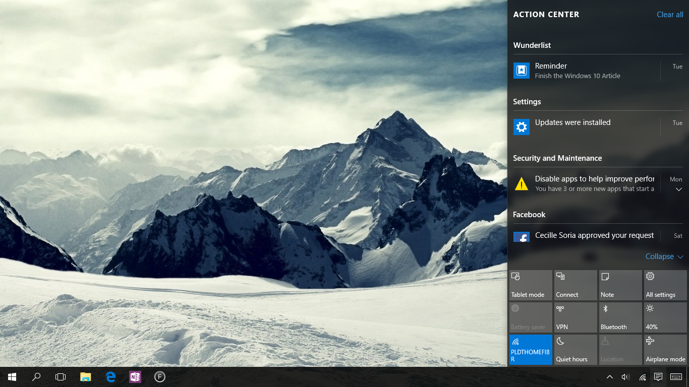Toggle the Location tile
The width and height of the screenshot is (689, 387).
coord(620,350)
